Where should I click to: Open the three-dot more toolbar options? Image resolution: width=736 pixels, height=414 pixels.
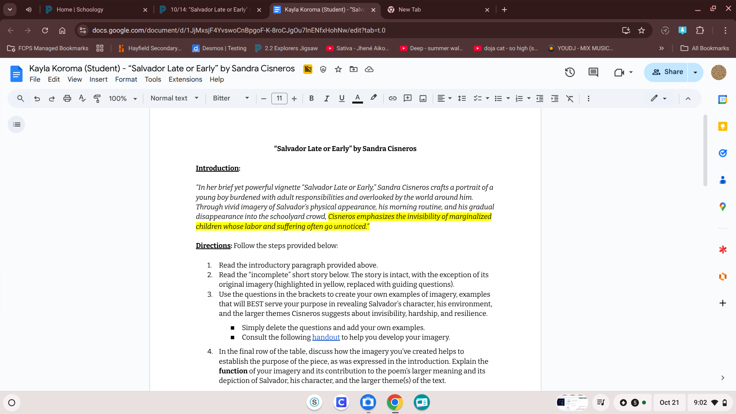pos(588,99)
